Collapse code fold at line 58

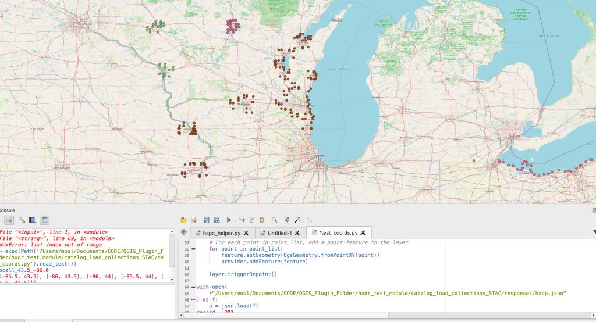tap(193, 249)
